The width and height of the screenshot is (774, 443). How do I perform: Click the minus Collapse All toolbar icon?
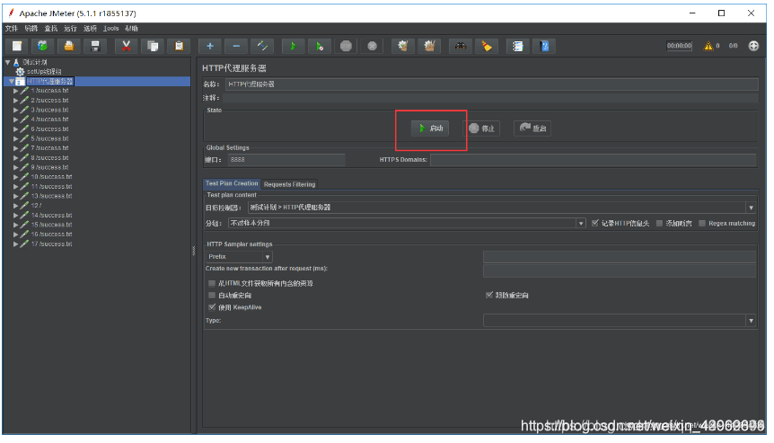[x=236, y=47]
